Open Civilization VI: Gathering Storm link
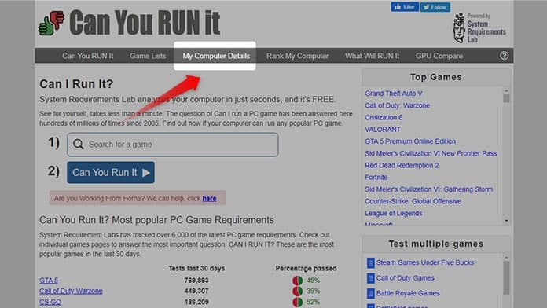This screenshot has width=547, height=308. pos(429,189)
